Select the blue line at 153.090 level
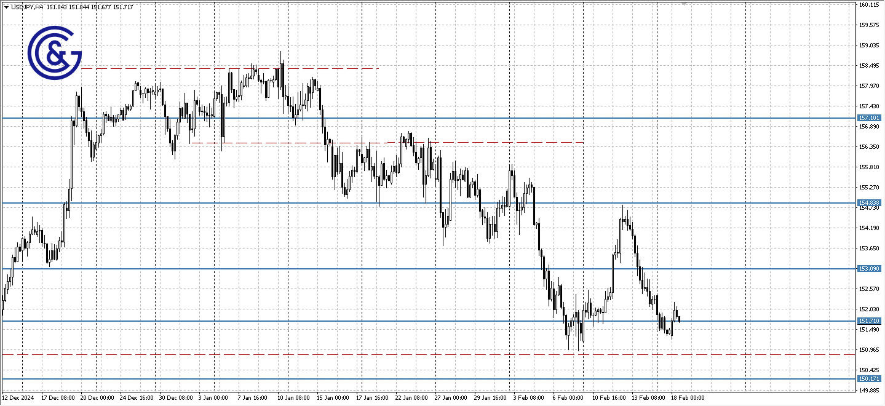The width and height of the screenshot is (885, 406). coord(431,268)
